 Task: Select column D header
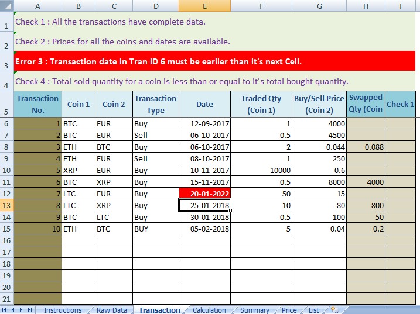click(x=156, y=6)
